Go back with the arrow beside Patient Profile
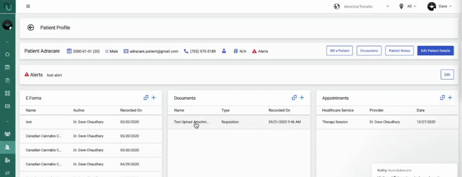 pyautogui.click(x=31, y=28)
